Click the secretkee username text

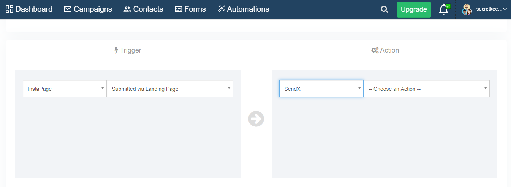pyautogui.click(x=489, y=9)
